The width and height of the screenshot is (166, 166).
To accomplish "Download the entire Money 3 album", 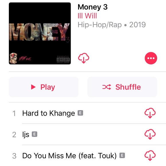I will click(x=84, y=58).
